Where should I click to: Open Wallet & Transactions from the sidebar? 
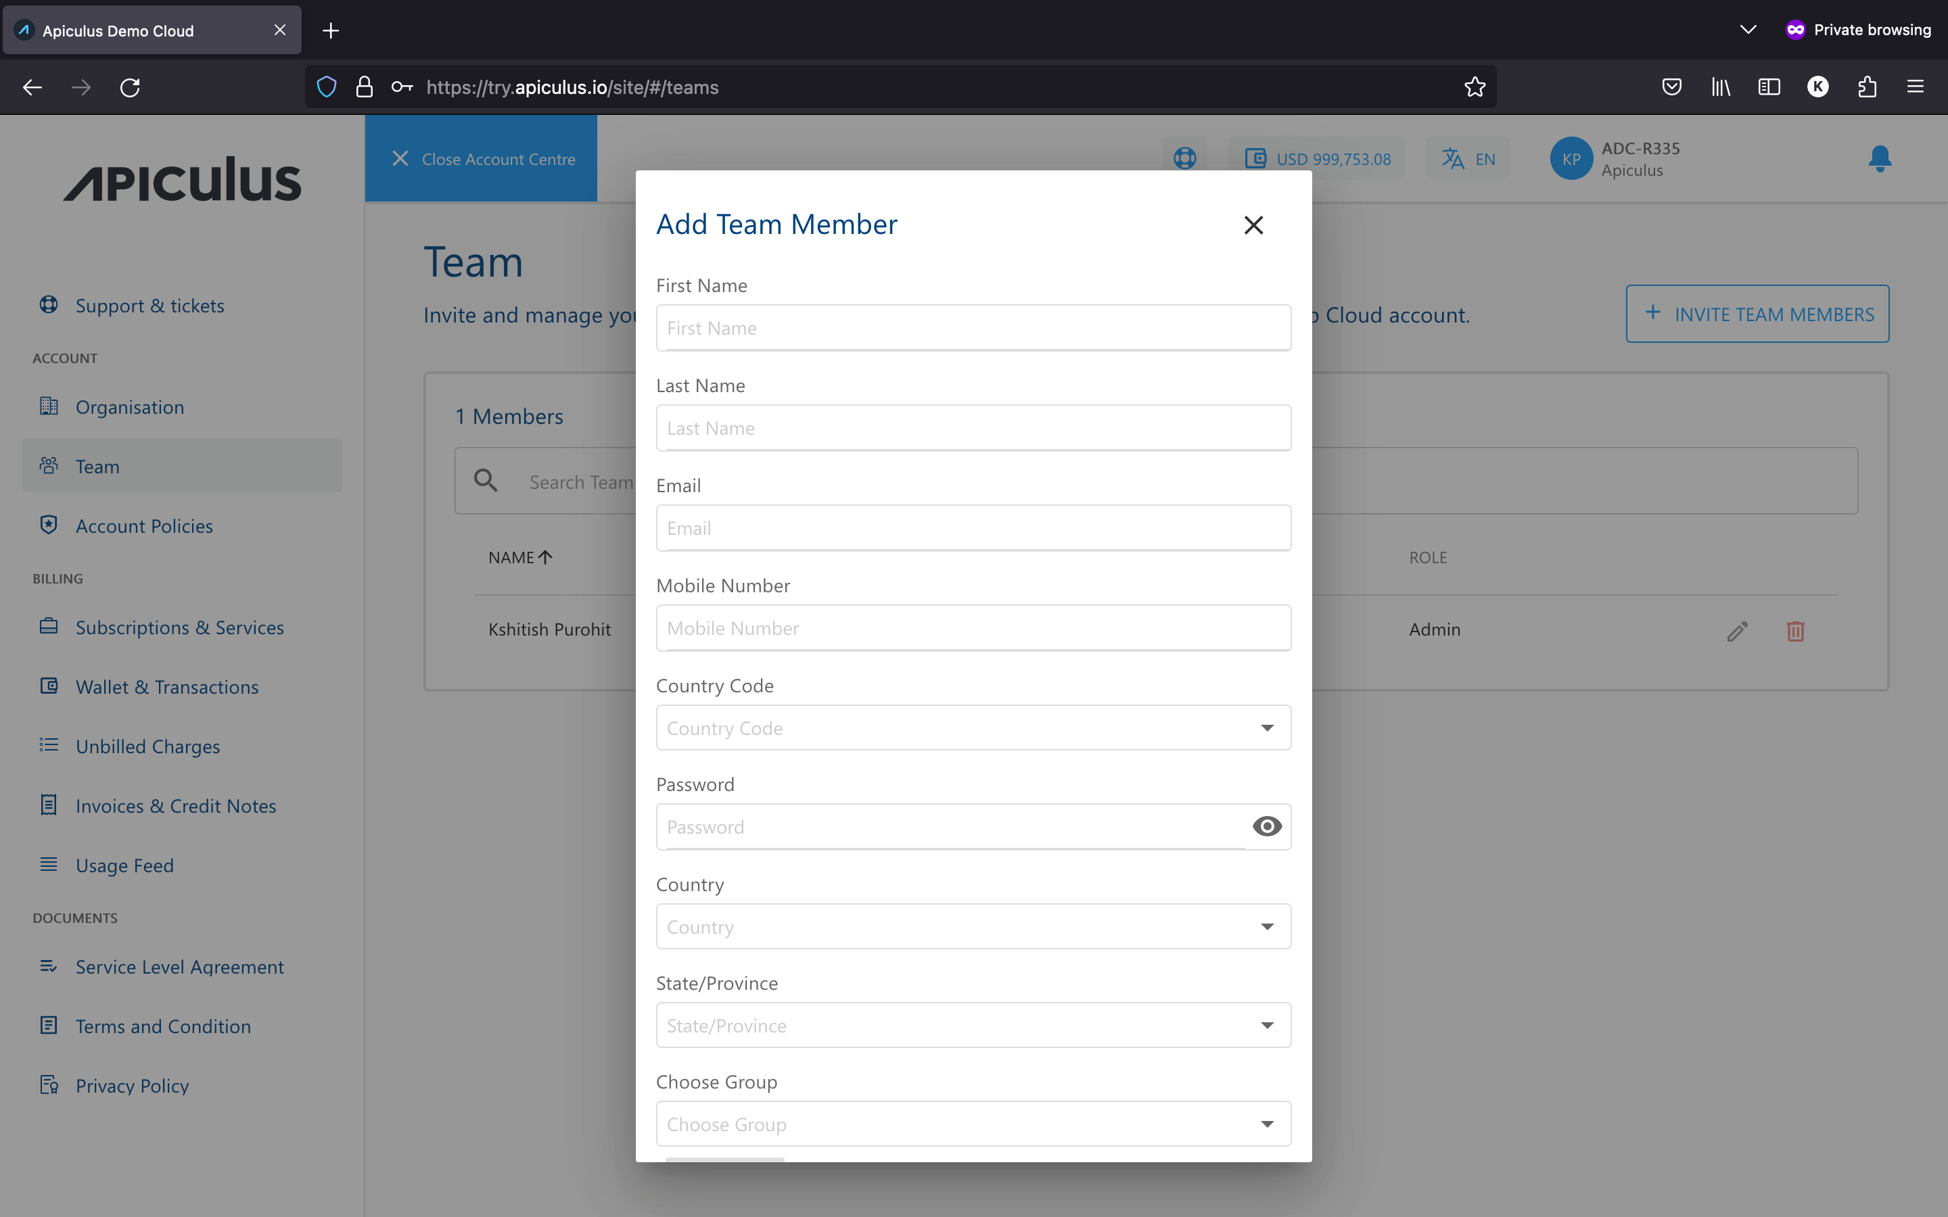click(166, 686)
